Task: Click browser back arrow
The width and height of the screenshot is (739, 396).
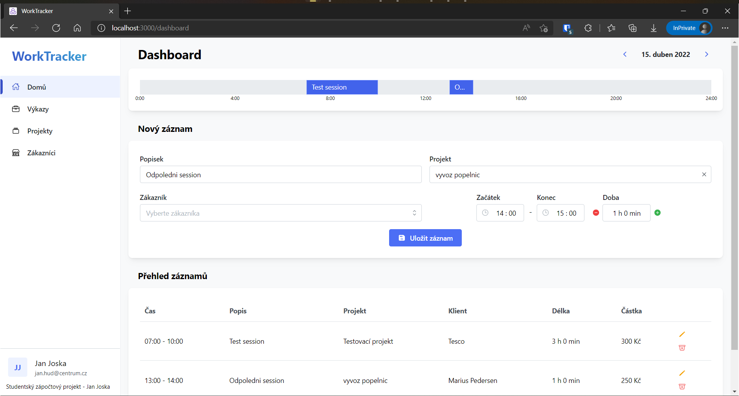Action: click(x=14, y=28)
